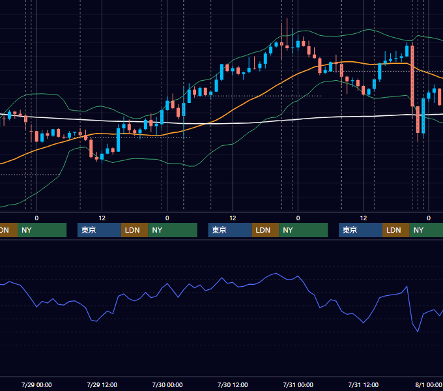This screenshot has height=391, width=443.
Task: Select the tall red candle before 8/1 00:00
Action: coord(412,76)
